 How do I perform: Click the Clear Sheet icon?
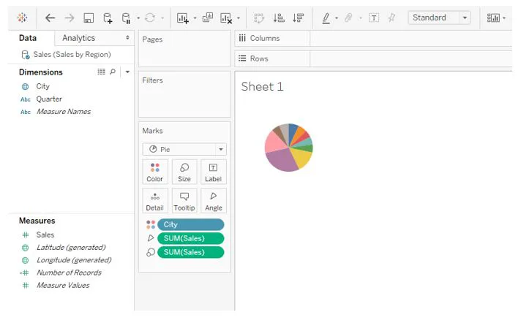[226, 18]
